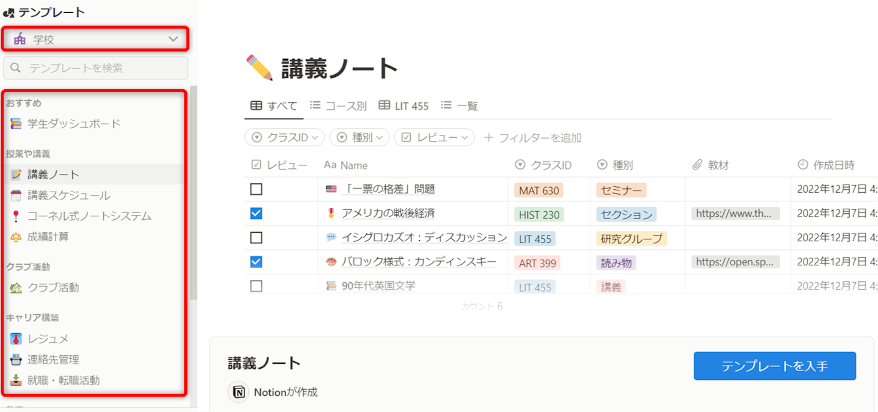The width and height of the screenshot is (878, 412).
Task: Click the テンプレートを入手 button
Action: [774, 366]
